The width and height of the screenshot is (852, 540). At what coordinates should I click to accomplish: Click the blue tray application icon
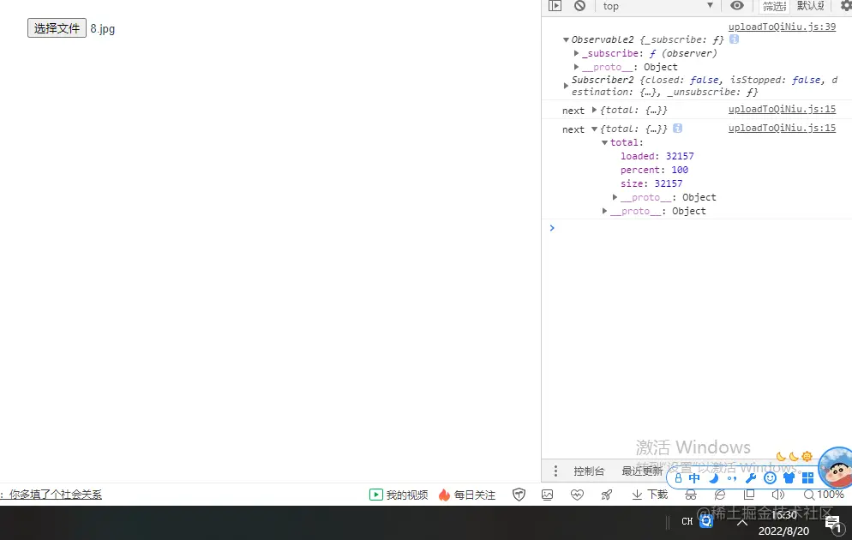[x=706, y=521]
